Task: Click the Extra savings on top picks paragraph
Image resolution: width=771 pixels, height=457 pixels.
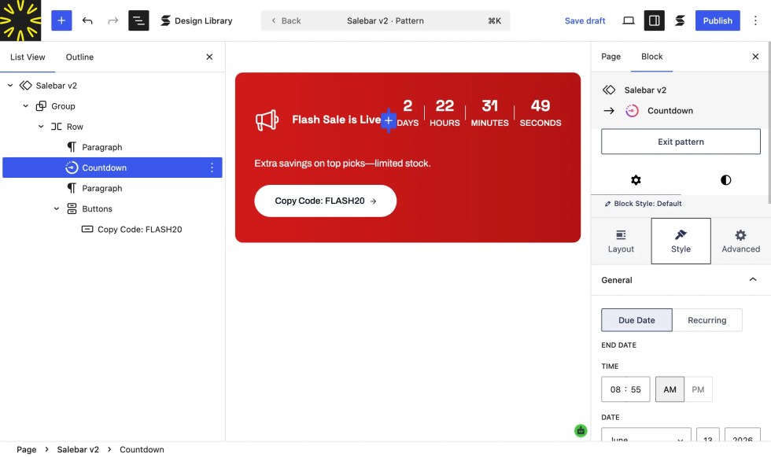Action: point(342,163)
